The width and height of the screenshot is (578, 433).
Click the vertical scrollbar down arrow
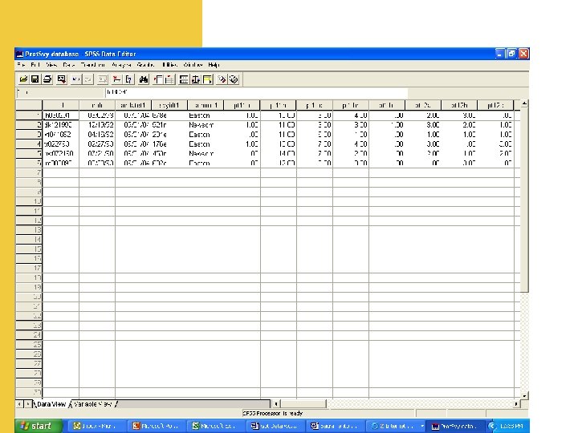(524, 396)
